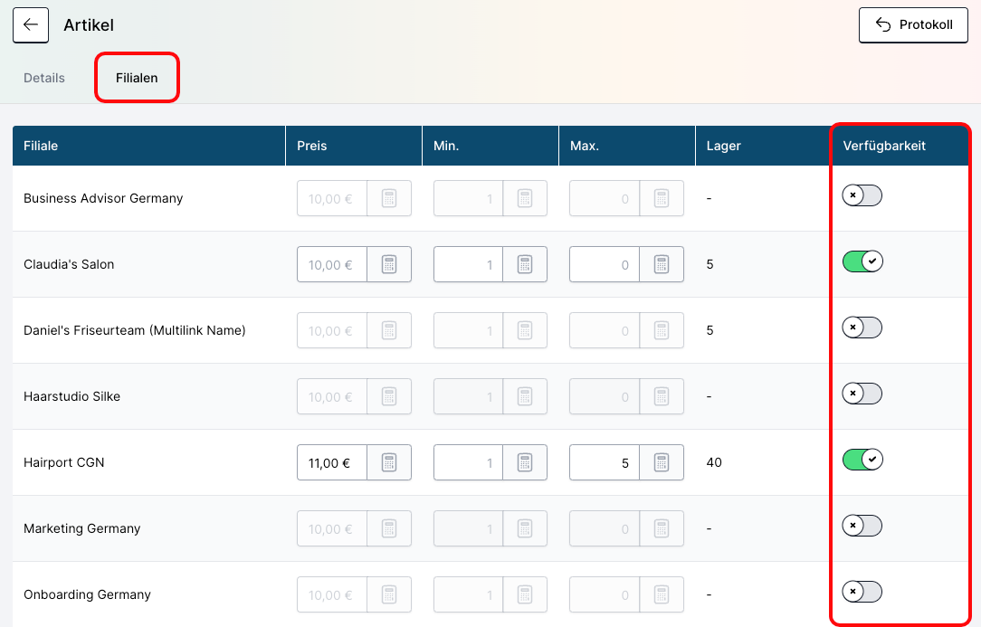Viewport: 981px width, 627px height.
Task: Click the back arrow next to Artikel
Action: 31,25
